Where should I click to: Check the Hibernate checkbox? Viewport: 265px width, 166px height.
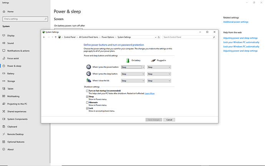point(87,102)
